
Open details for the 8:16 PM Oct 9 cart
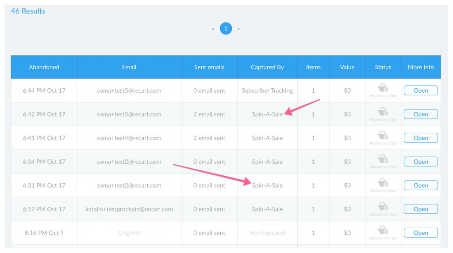421,233
